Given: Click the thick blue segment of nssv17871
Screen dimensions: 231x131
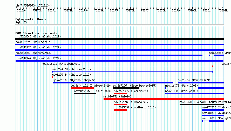Looking at the screenshot, I should (x=216, y=121).
